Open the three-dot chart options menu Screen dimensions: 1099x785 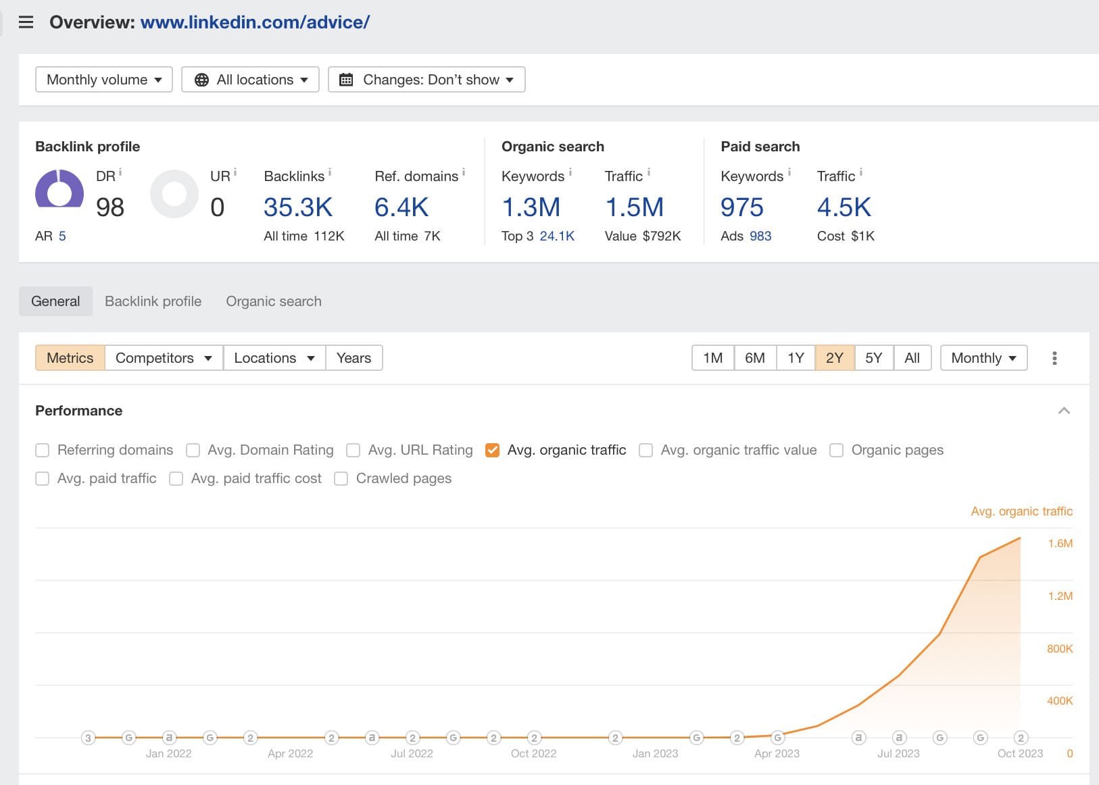1054,358
